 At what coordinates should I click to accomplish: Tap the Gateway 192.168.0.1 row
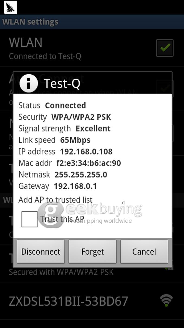tap(58, 186)
